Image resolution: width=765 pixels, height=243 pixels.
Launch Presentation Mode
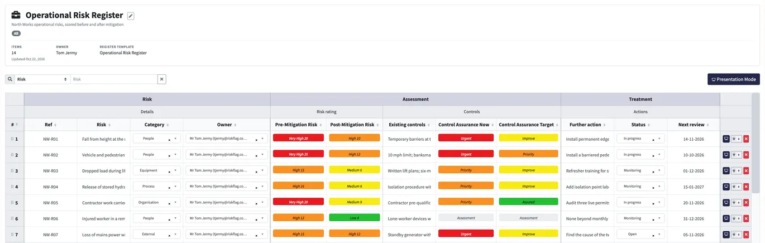734,79
